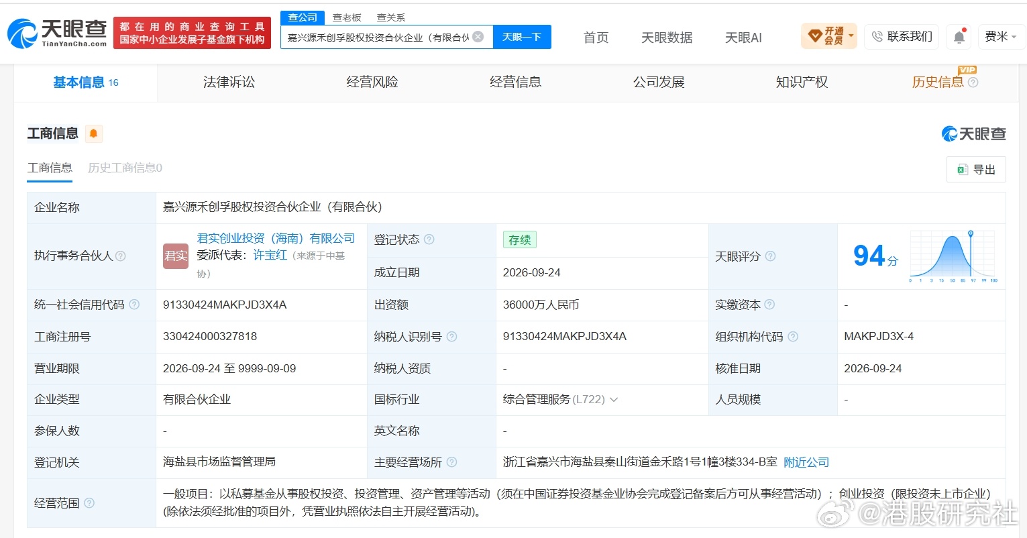1027x538 pixels.
Task: Open the 开通会员 dropdown
Action: pyautogui.click(x=829, y=36)
